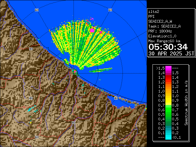Click the '60' range label northwest of radar
The image size is (196, 147).
[37, 10]
